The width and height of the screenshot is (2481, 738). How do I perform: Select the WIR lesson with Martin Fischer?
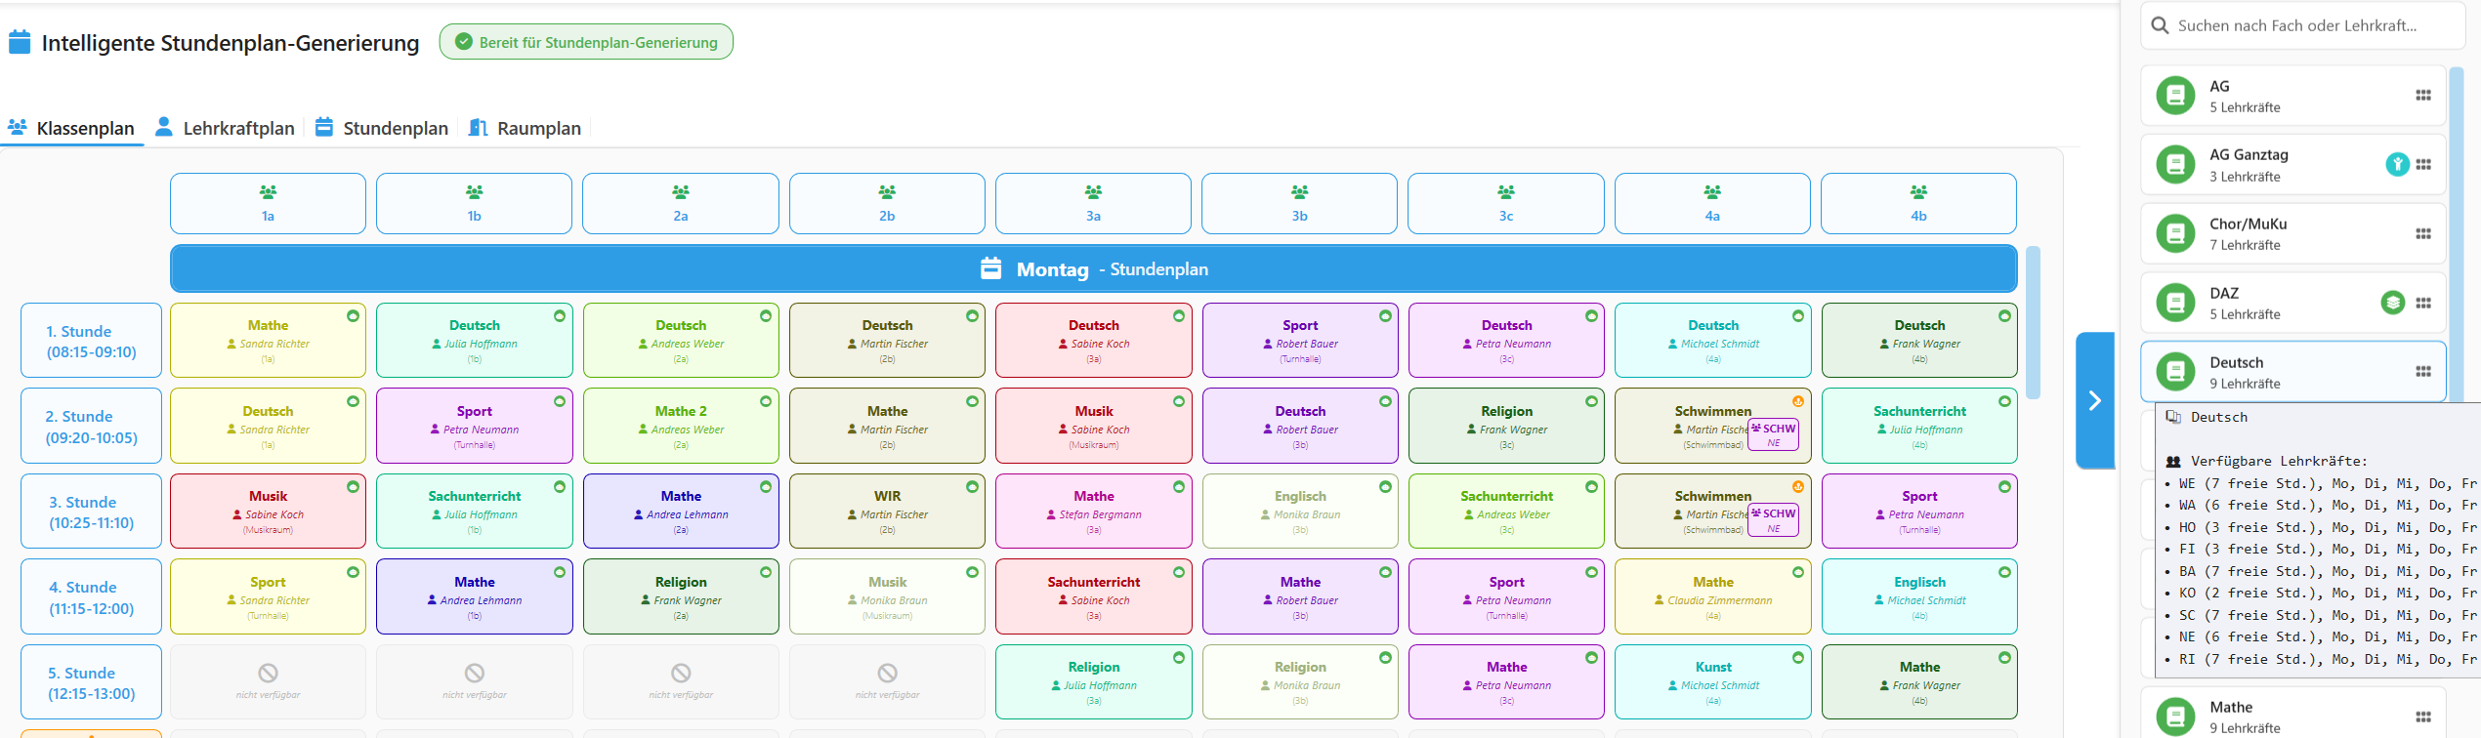[x=887, y=512]
